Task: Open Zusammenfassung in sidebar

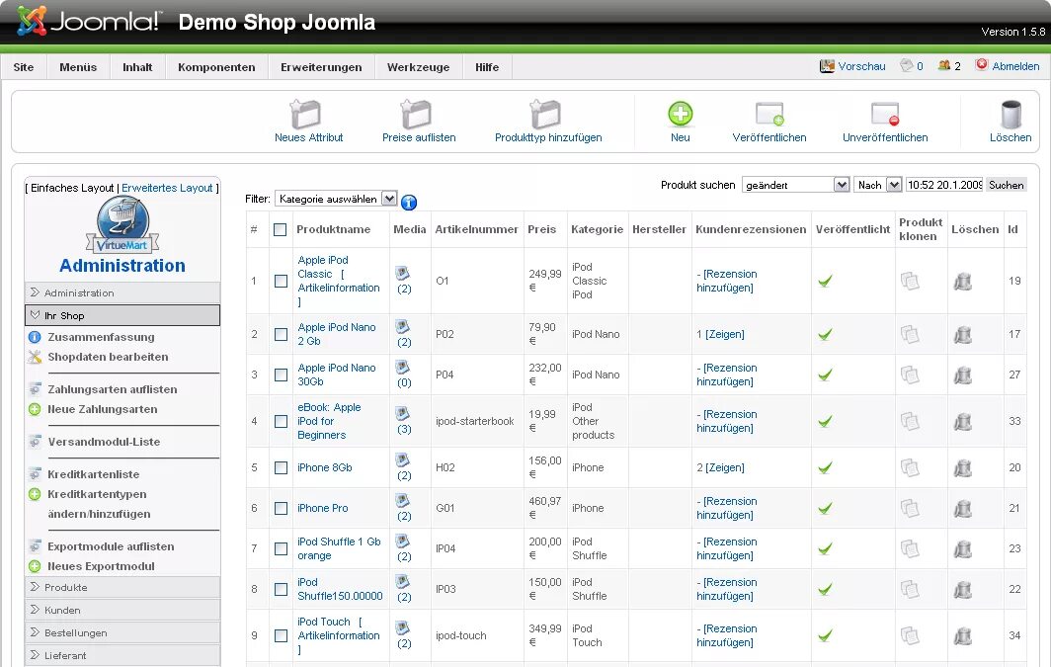Action: [101, 337]
